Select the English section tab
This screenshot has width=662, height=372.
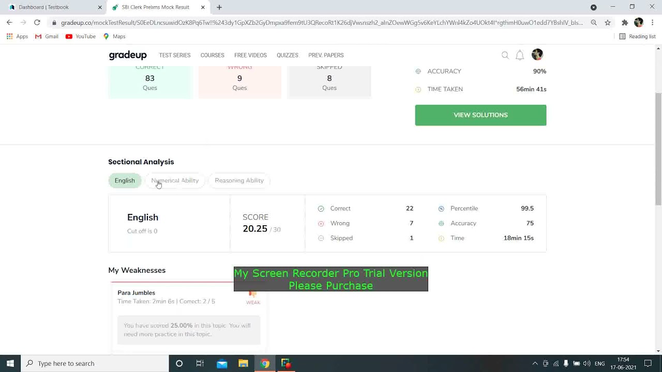coord(125,180)
